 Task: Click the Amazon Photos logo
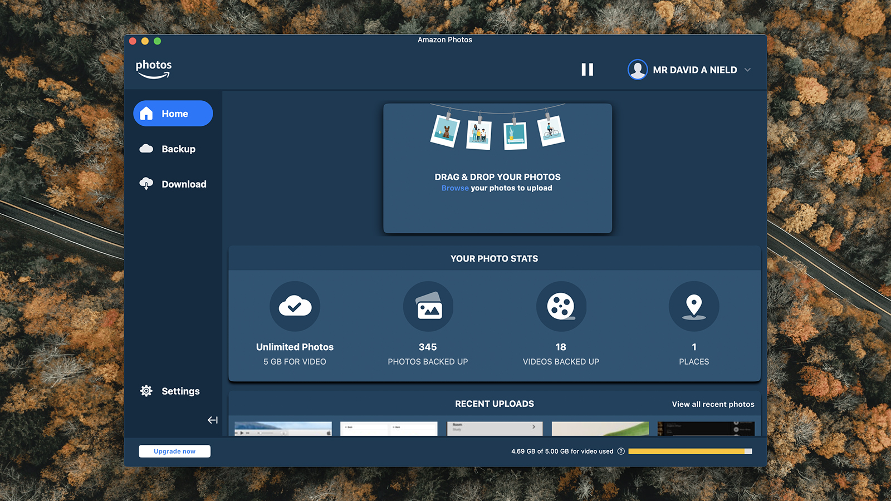coord(154,70)
